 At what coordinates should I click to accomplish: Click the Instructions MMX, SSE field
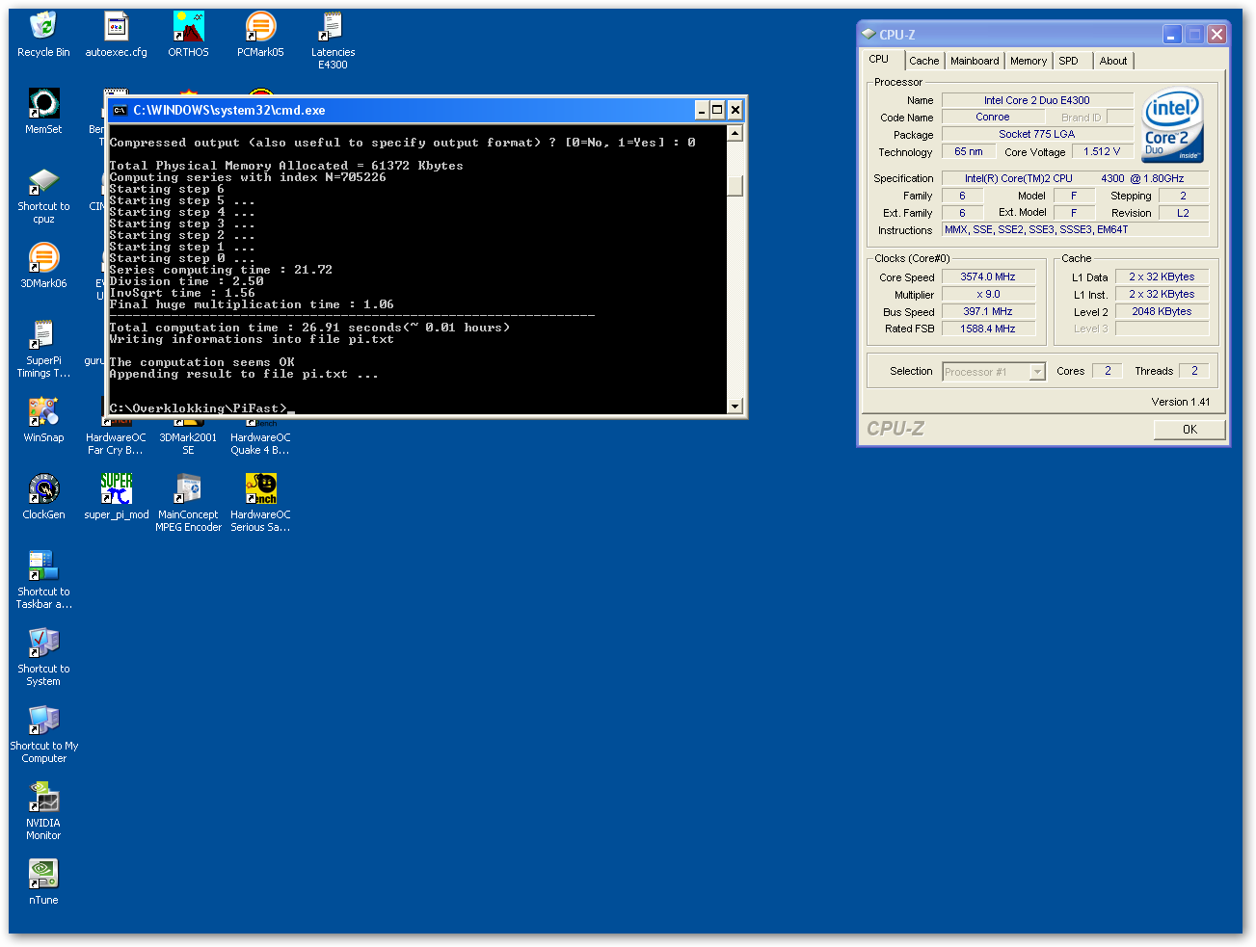pyautogui.click(x=1075, y=229)
